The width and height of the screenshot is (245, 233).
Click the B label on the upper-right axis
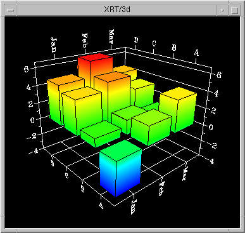coord(173,48)
